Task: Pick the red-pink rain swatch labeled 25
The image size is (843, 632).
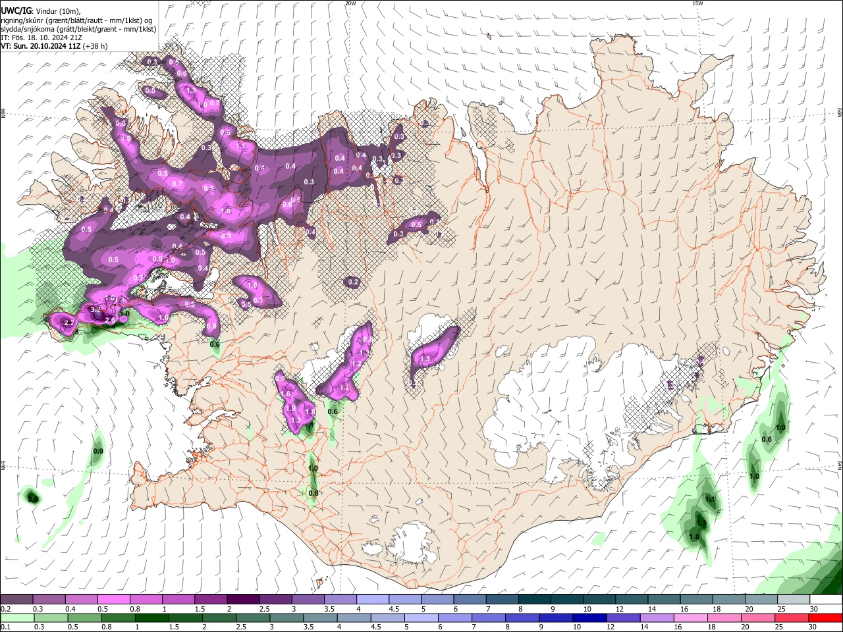Action: coord(792,618)
